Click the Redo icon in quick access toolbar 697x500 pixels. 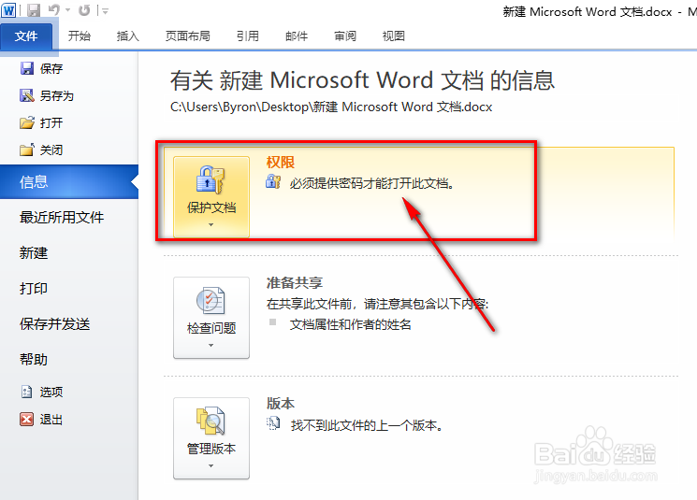click(84, 9)
